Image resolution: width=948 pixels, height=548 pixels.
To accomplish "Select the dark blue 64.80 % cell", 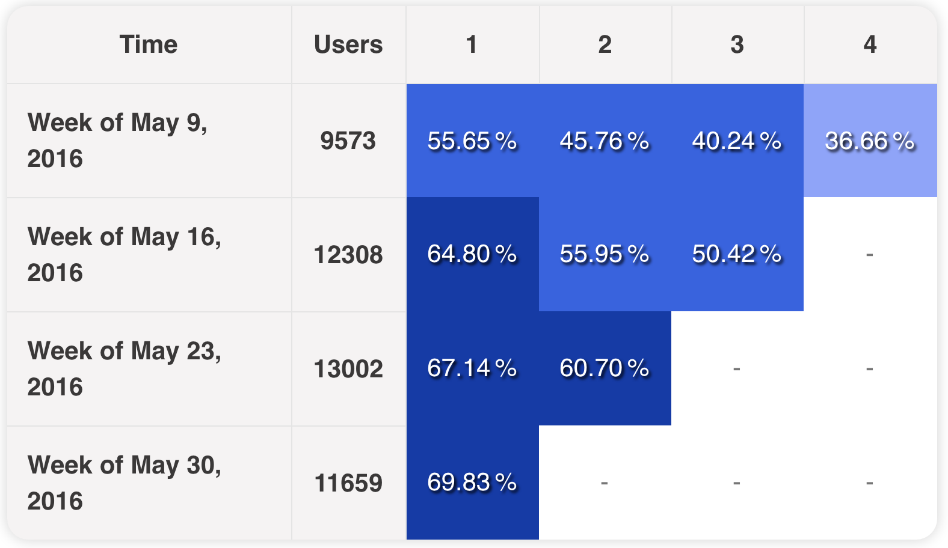I will pyautogui.click(x=473, y=255).
